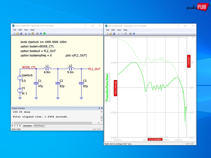Open file via folder icon in plot window

coord(110,34)
